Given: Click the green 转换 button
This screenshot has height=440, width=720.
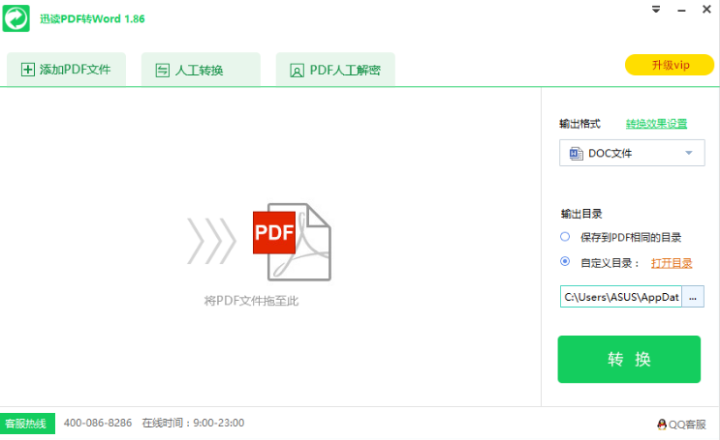Looking at the screenshot, I should [x=629, y=359].
